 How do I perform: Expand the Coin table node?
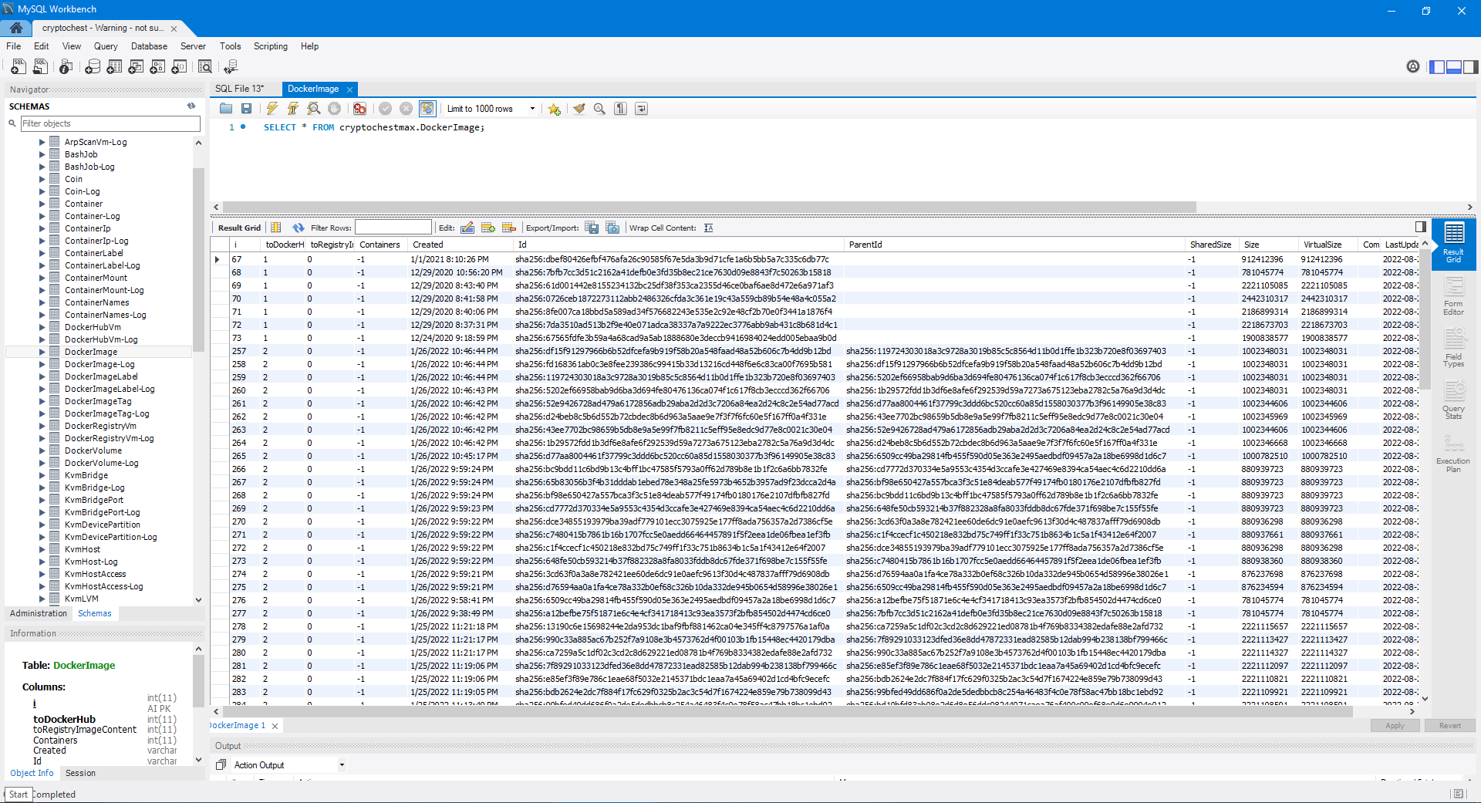pyautogui.click(x=42, y=179)
